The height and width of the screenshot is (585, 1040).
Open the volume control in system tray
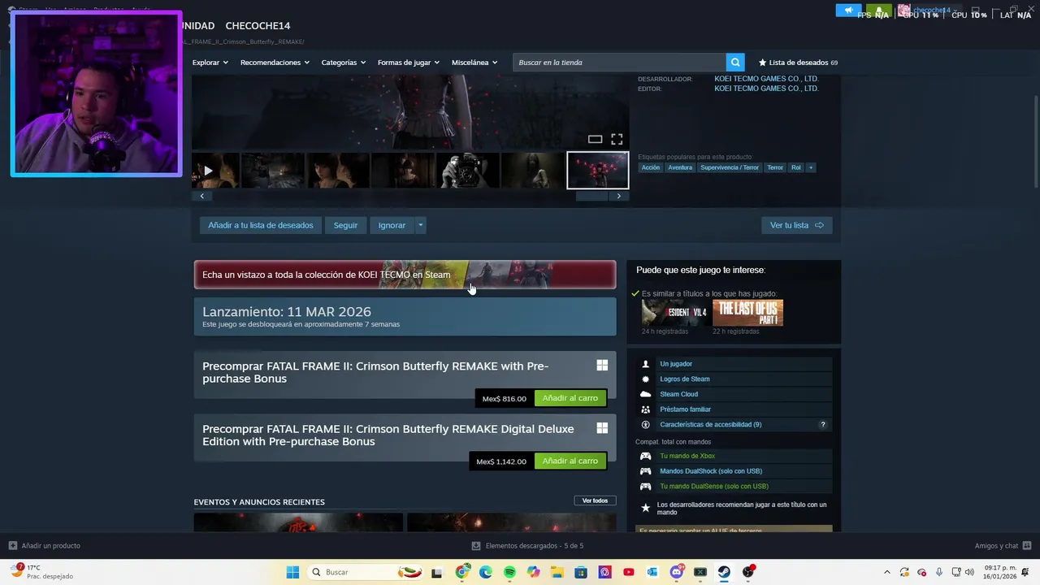coord(969,572)
